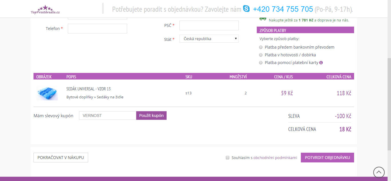
Task: Click the phone number +420 734 755 705
Action: click(283, 9)
